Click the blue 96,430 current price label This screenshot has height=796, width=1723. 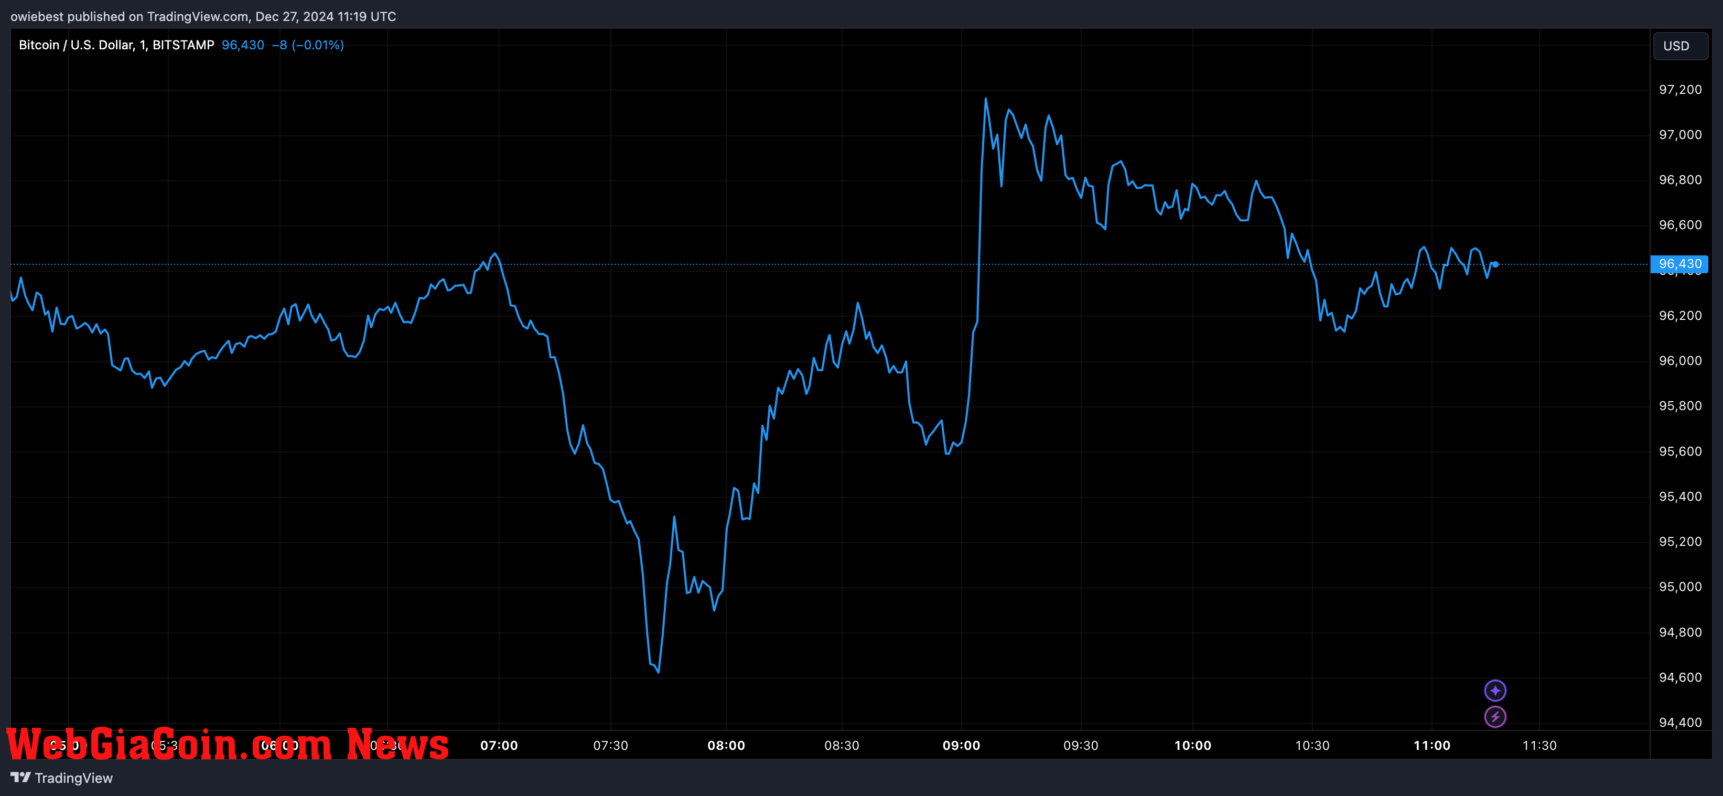coord(1679,264)
